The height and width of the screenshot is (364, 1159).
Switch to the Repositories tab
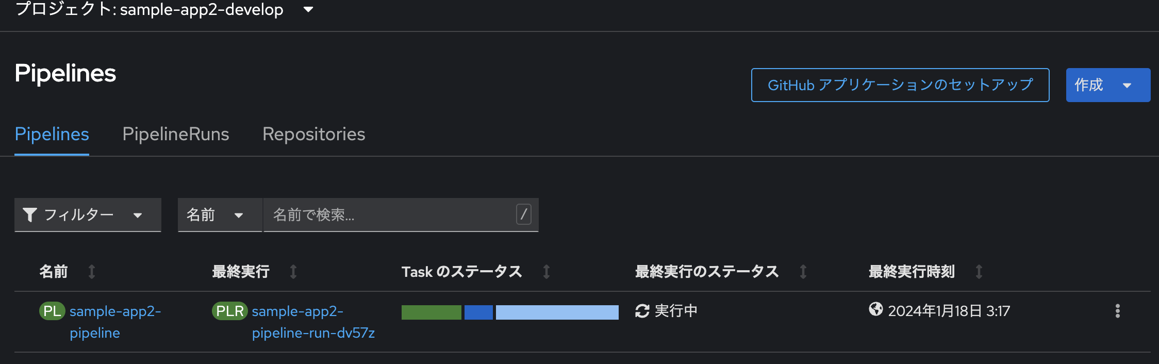(x=313, y=134)
